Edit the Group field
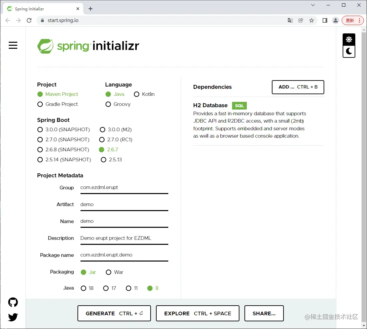This screenshot has height=329, width=367. click(x=124, y=188)
